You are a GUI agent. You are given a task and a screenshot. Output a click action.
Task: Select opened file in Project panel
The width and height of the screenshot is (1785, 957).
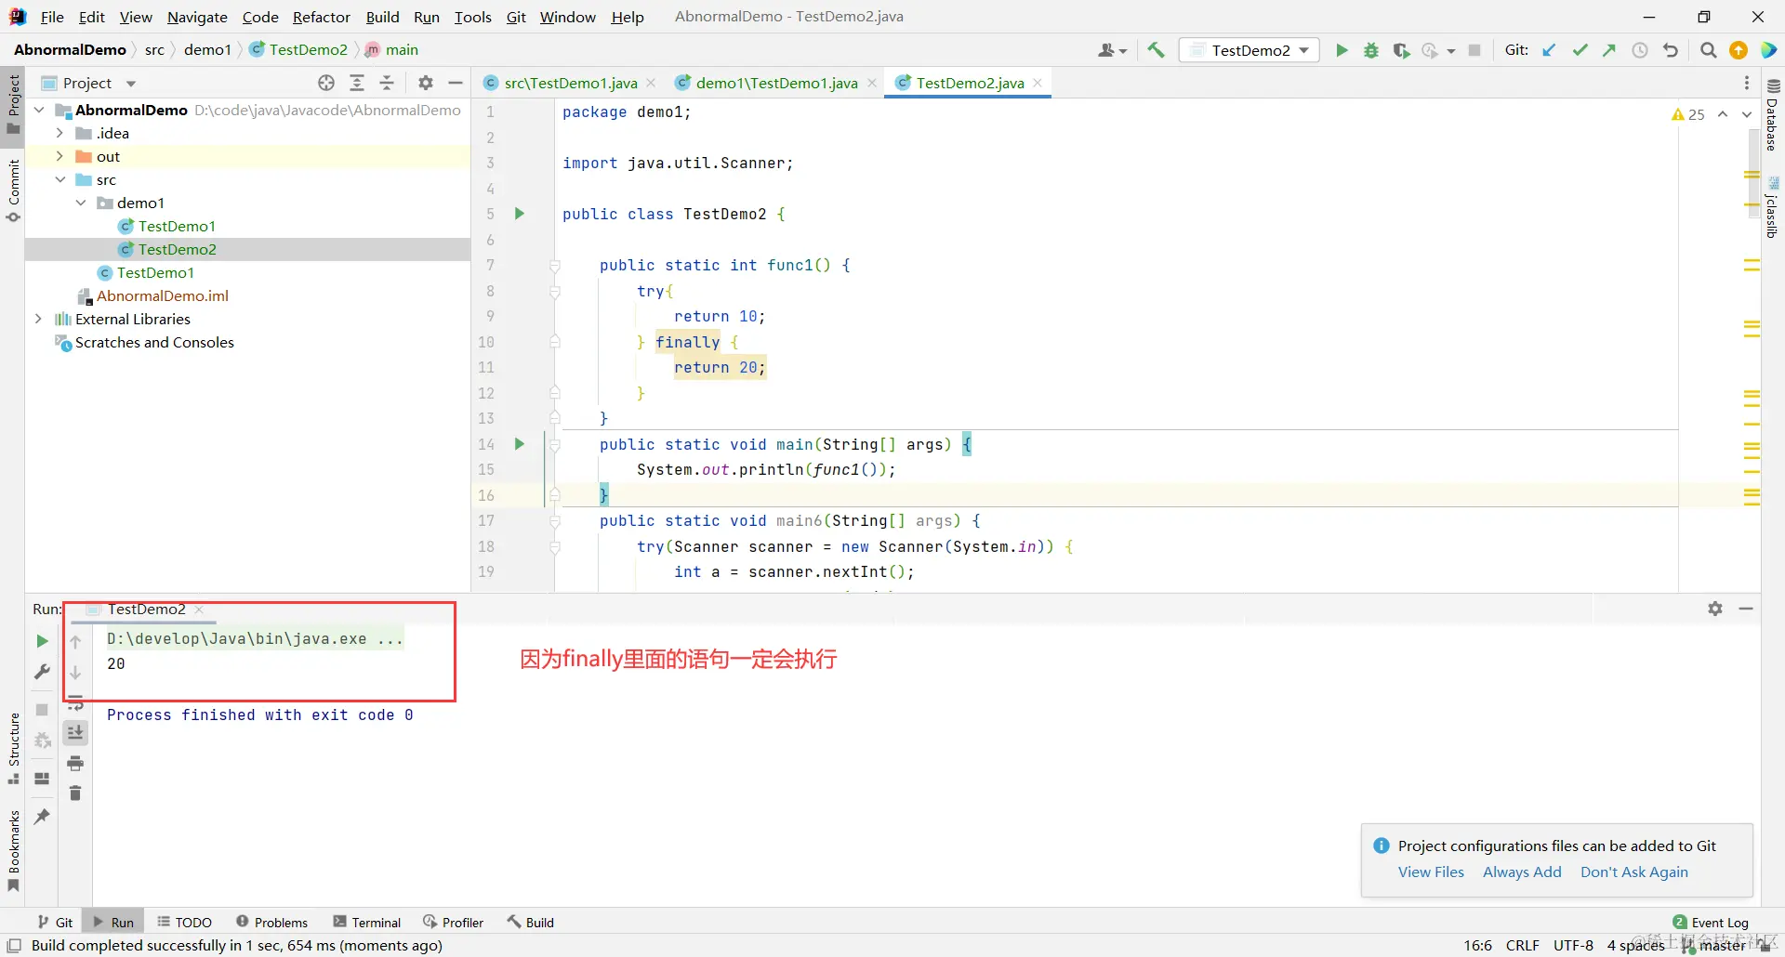[326, 83]
